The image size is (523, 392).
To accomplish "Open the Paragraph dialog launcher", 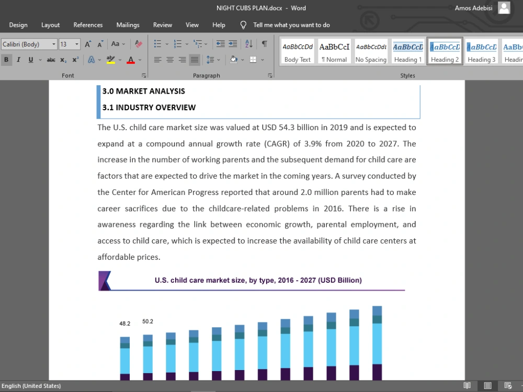I will pos(270,76).
